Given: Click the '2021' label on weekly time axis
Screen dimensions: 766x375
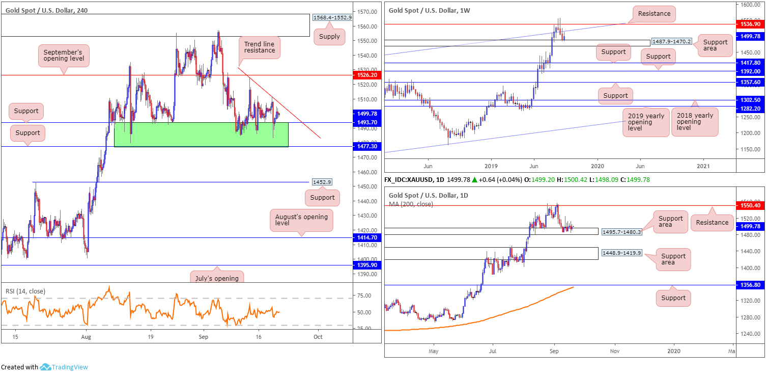Looking at the screenshot, I should [x=704, y=166].
